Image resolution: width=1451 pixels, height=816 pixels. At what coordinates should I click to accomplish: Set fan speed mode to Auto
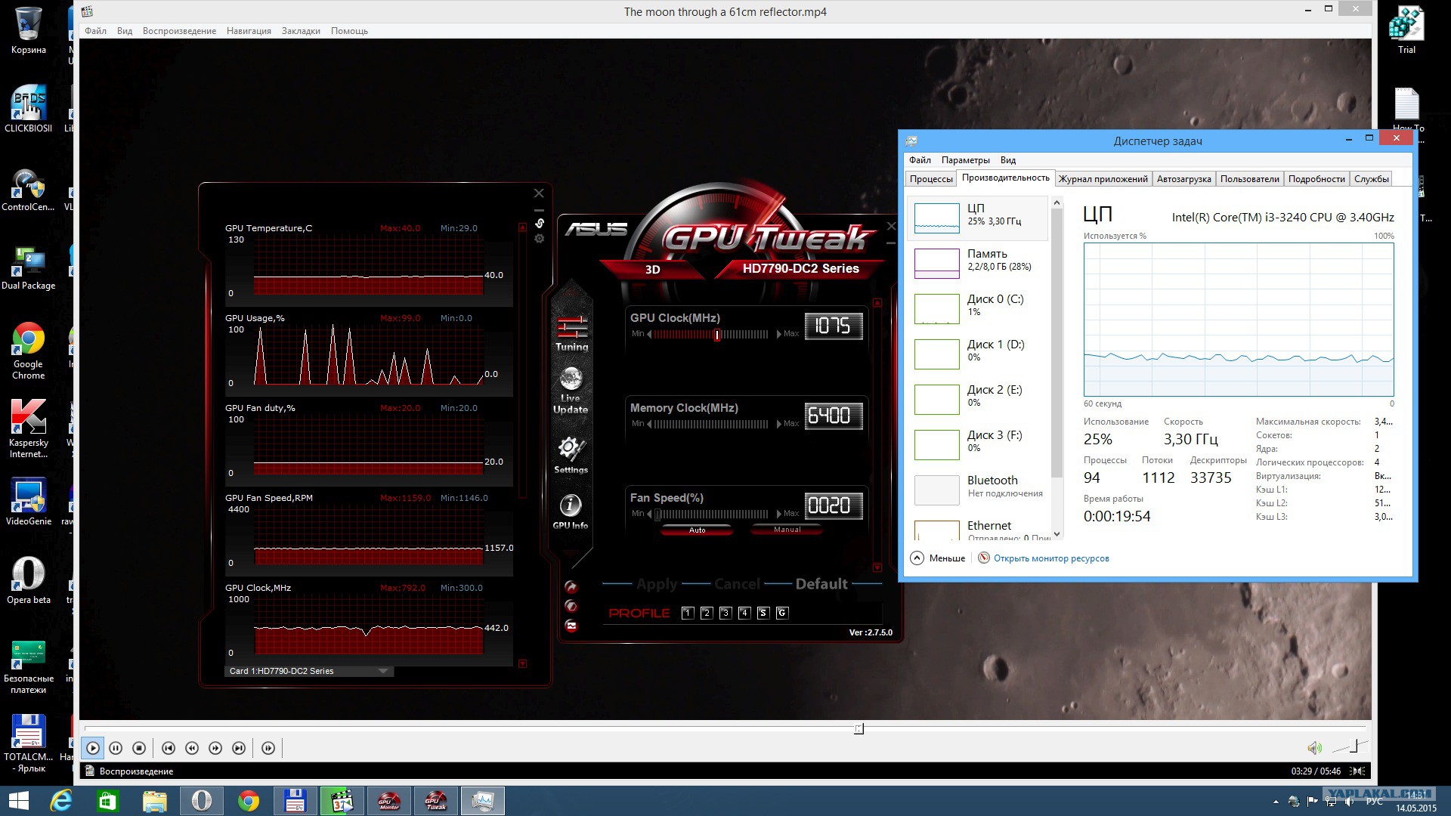click(697, 530)
